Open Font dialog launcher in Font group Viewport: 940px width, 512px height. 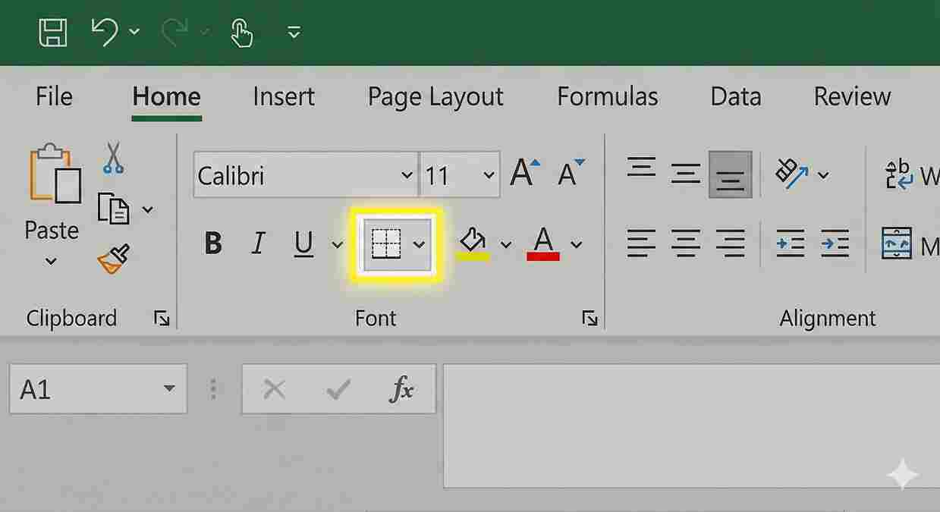[589, 319]
